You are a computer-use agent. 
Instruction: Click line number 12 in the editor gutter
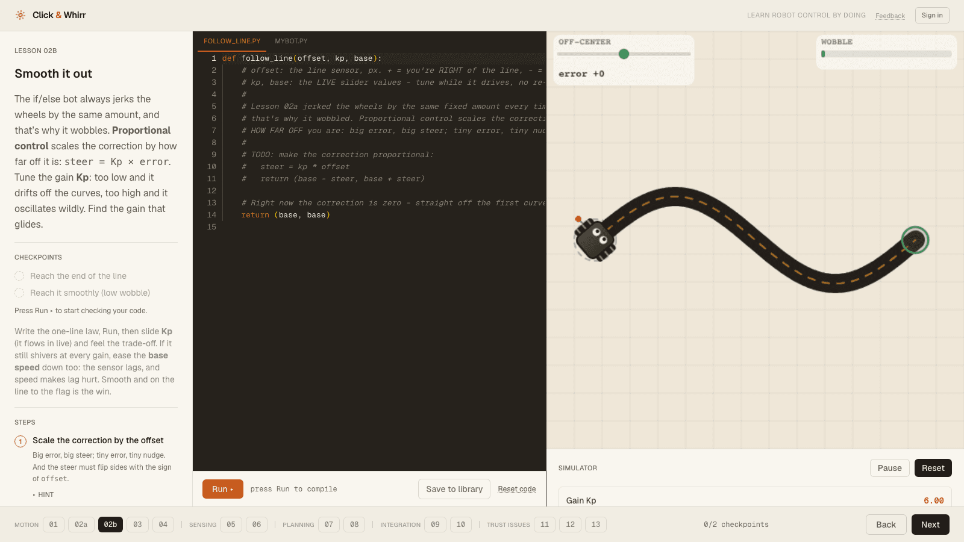pyautogui.click(x=211, y=191)
